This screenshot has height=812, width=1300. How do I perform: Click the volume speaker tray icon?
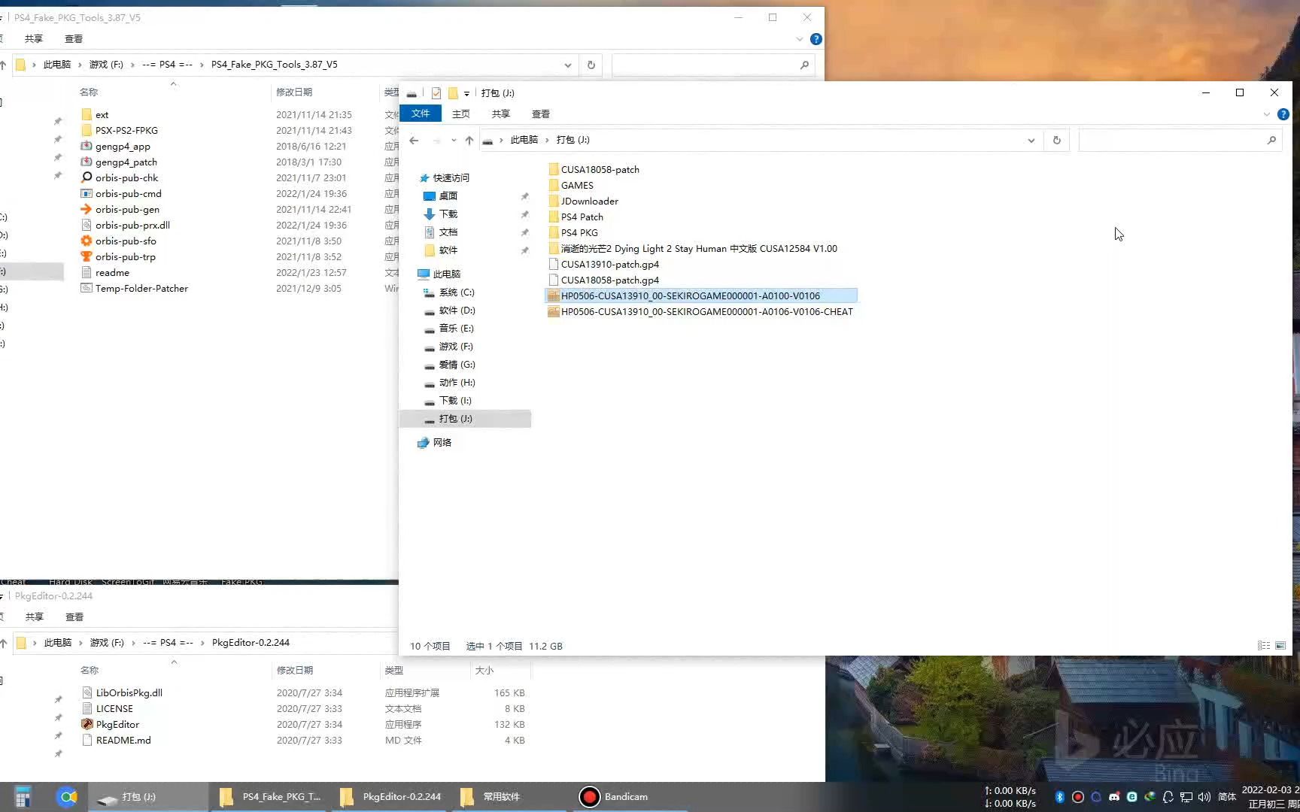[1204, 797]
